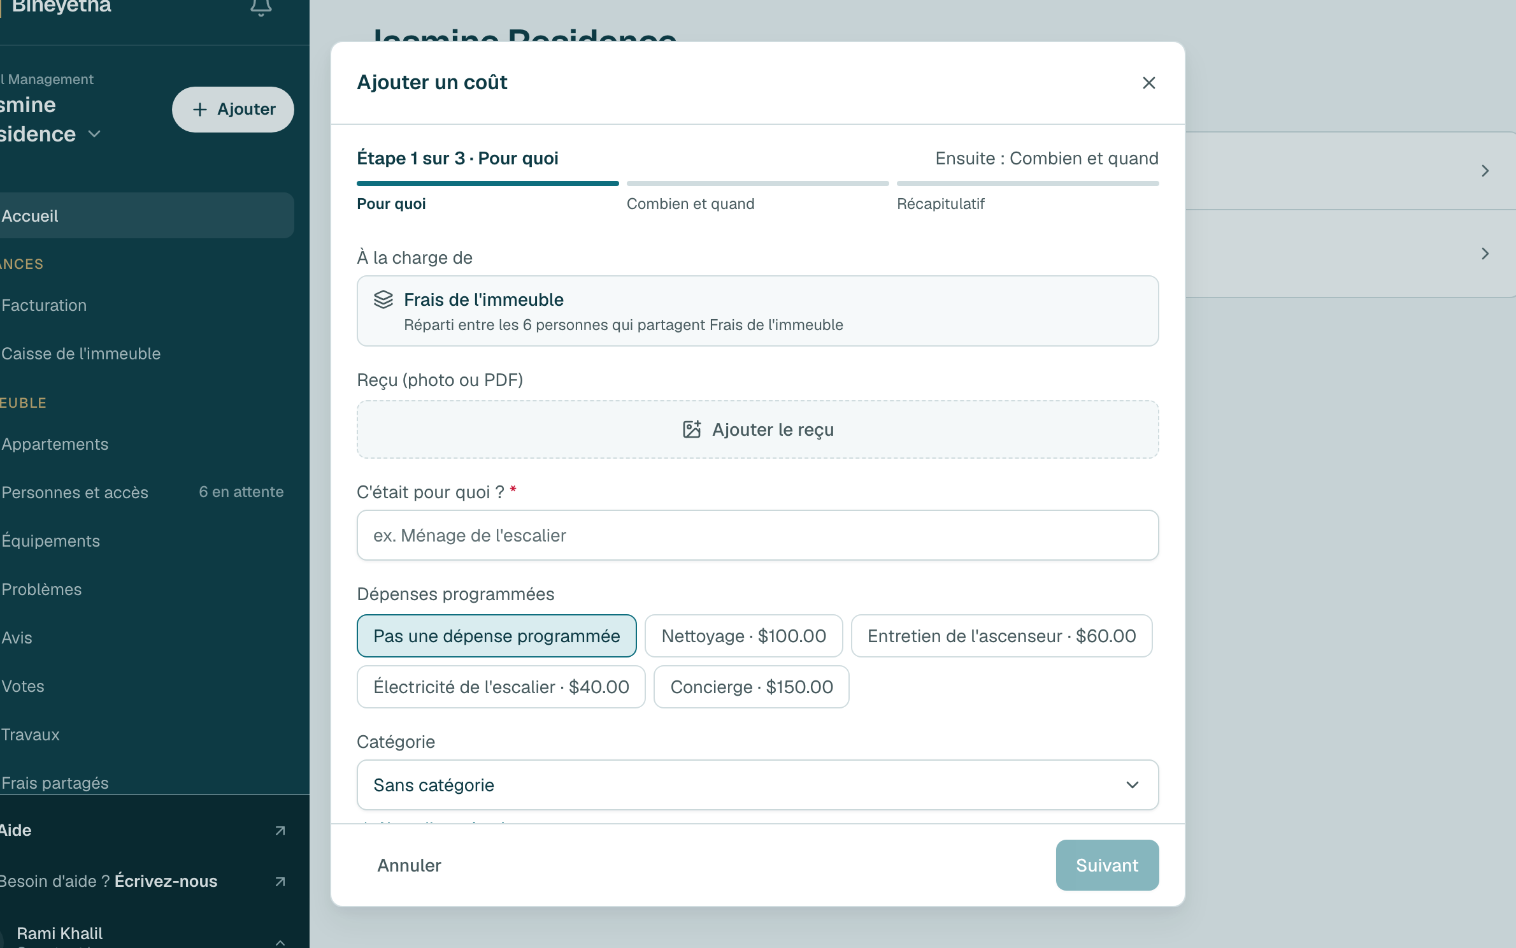Expand the Jasmine Residence building switcher chevron
This screenshot has height=948, width=1516.
click(94, 134)
